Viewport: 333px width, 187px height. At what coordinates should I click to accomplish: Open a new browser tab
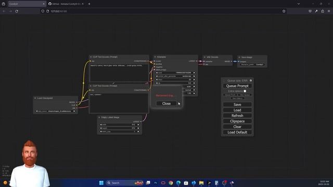(89, 4)
